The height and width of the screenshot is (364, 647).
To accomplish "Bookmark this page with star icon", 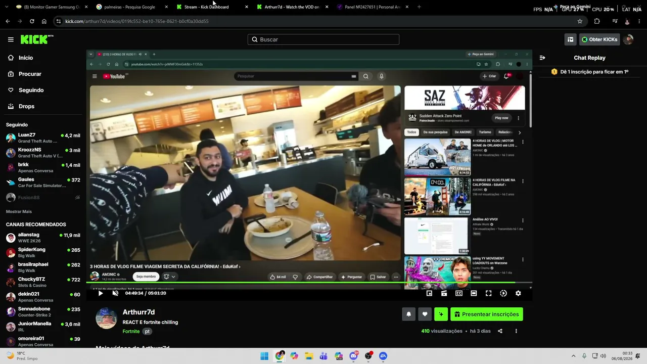I will (580, 21).
